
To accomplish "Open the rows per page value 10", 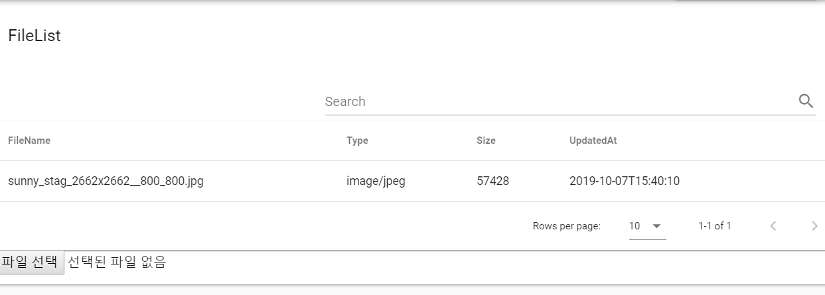I will pos(635,226).
